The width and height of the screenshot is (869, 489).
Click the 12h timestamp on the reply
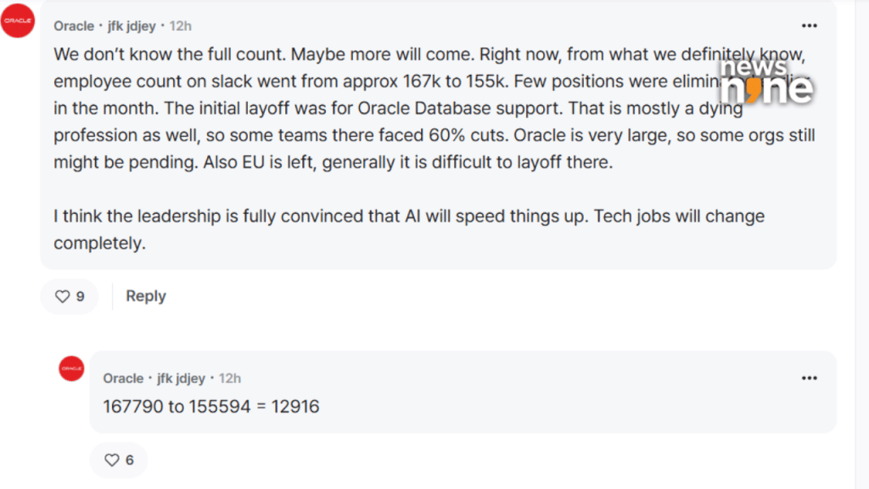click(230, 378)
